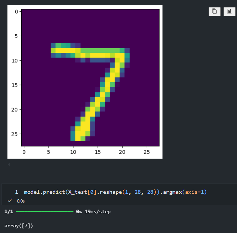The width and height of the screenshot is (237, 233).
Task: Click the successful execution checkmark
Action: pos(10,200)
